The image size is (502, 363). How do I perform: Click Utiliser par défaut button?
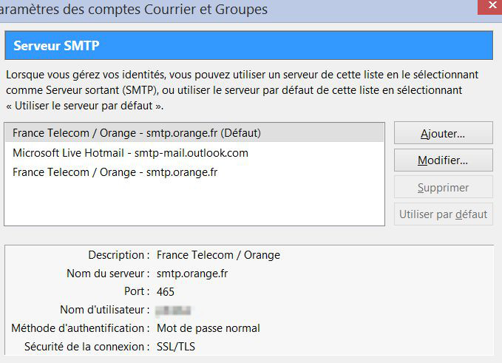pos(443,214)
